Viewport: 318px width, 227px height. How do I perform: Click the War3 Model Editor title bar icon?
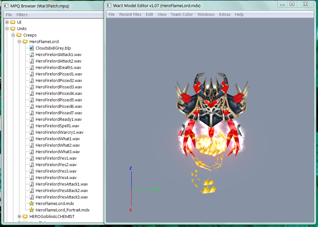pyautogui.click(x=109, y=6)
